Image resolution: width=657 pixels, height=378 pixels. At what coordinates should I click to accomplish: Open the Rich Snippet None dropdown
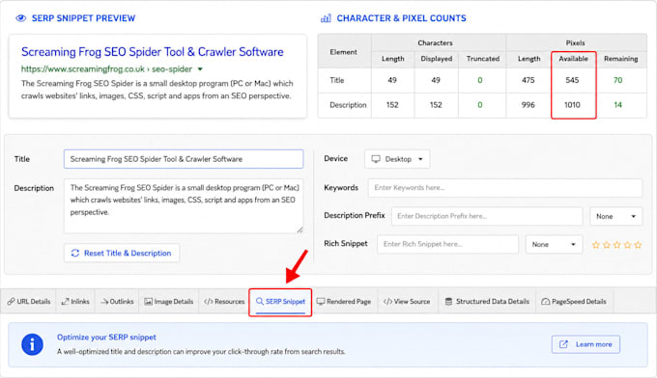tap(554, 245)
